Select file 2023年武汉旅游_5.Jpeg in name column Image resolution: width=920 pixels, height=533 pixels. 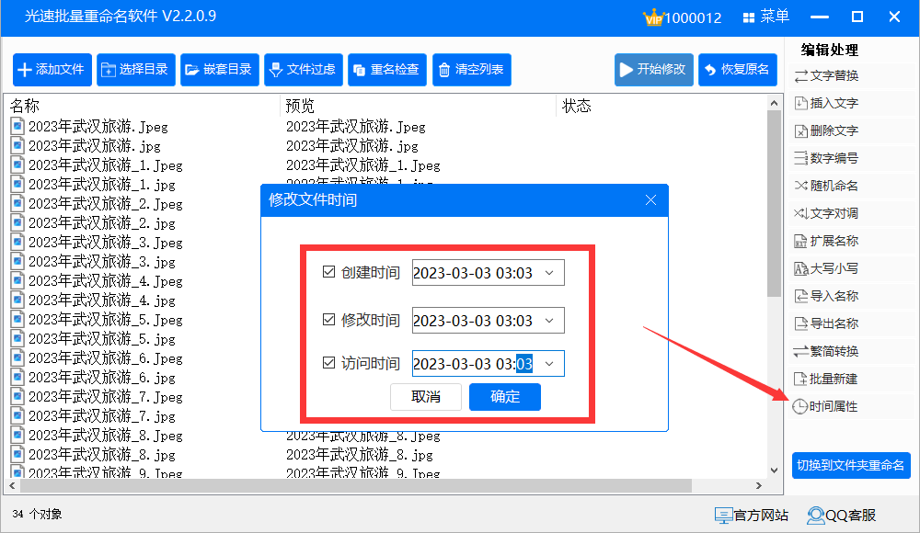pos(106,320)
